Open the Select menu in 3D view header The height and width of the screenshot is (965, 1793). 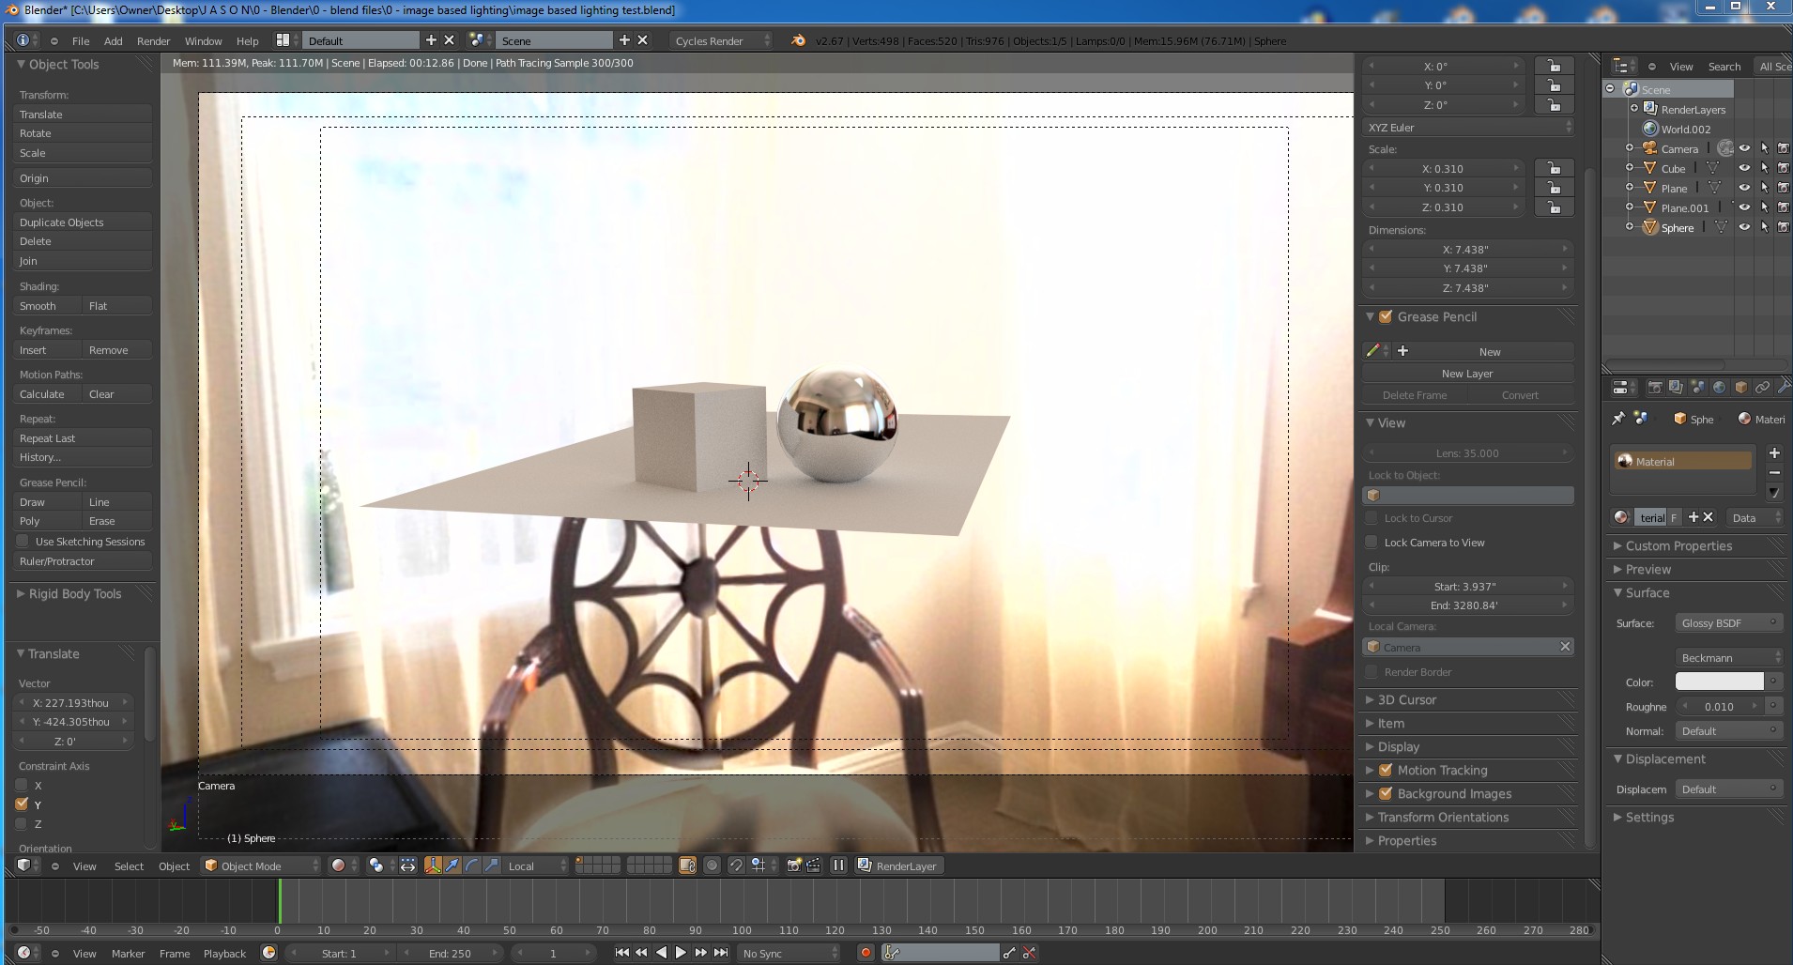pyautogui.click(x=129, y=866)
